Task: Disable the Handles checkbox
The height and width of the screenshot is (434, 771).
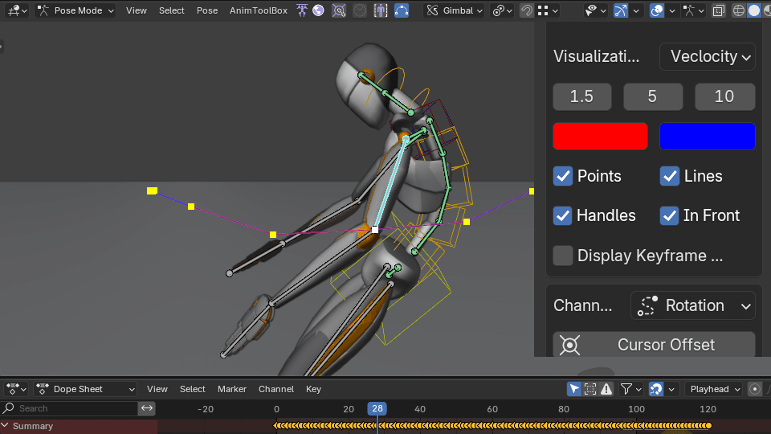Action: coord(563,215)
